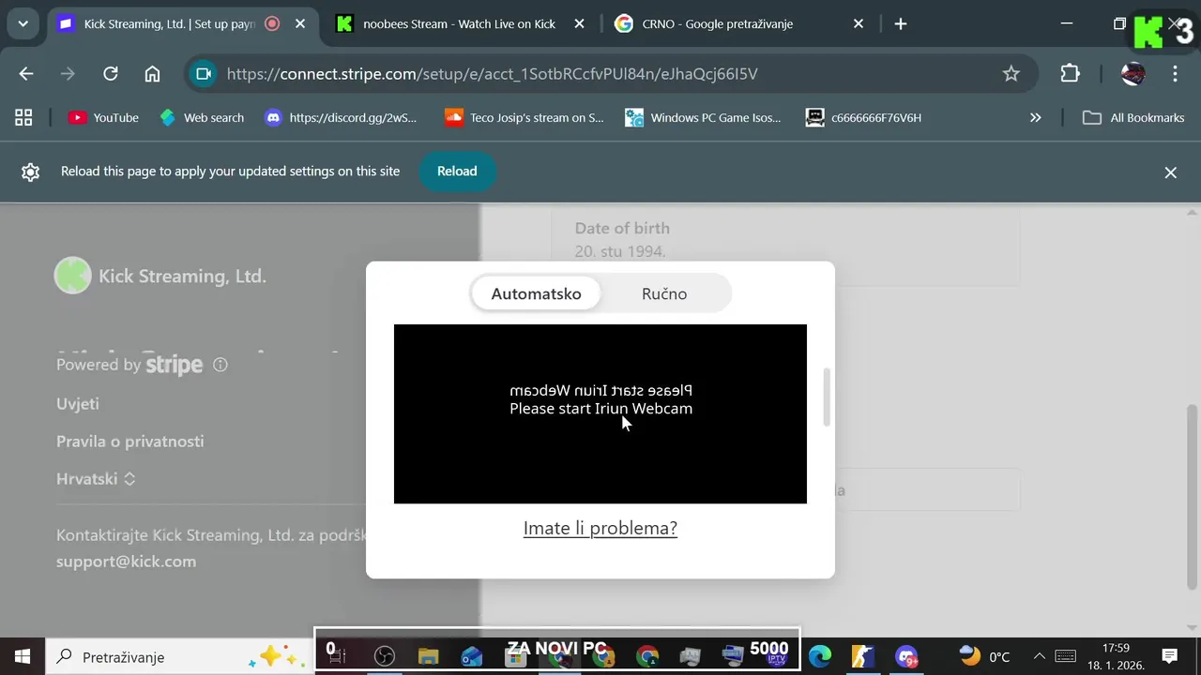
Task: Open the Uvjeti terms link
Action: point(78,404)
